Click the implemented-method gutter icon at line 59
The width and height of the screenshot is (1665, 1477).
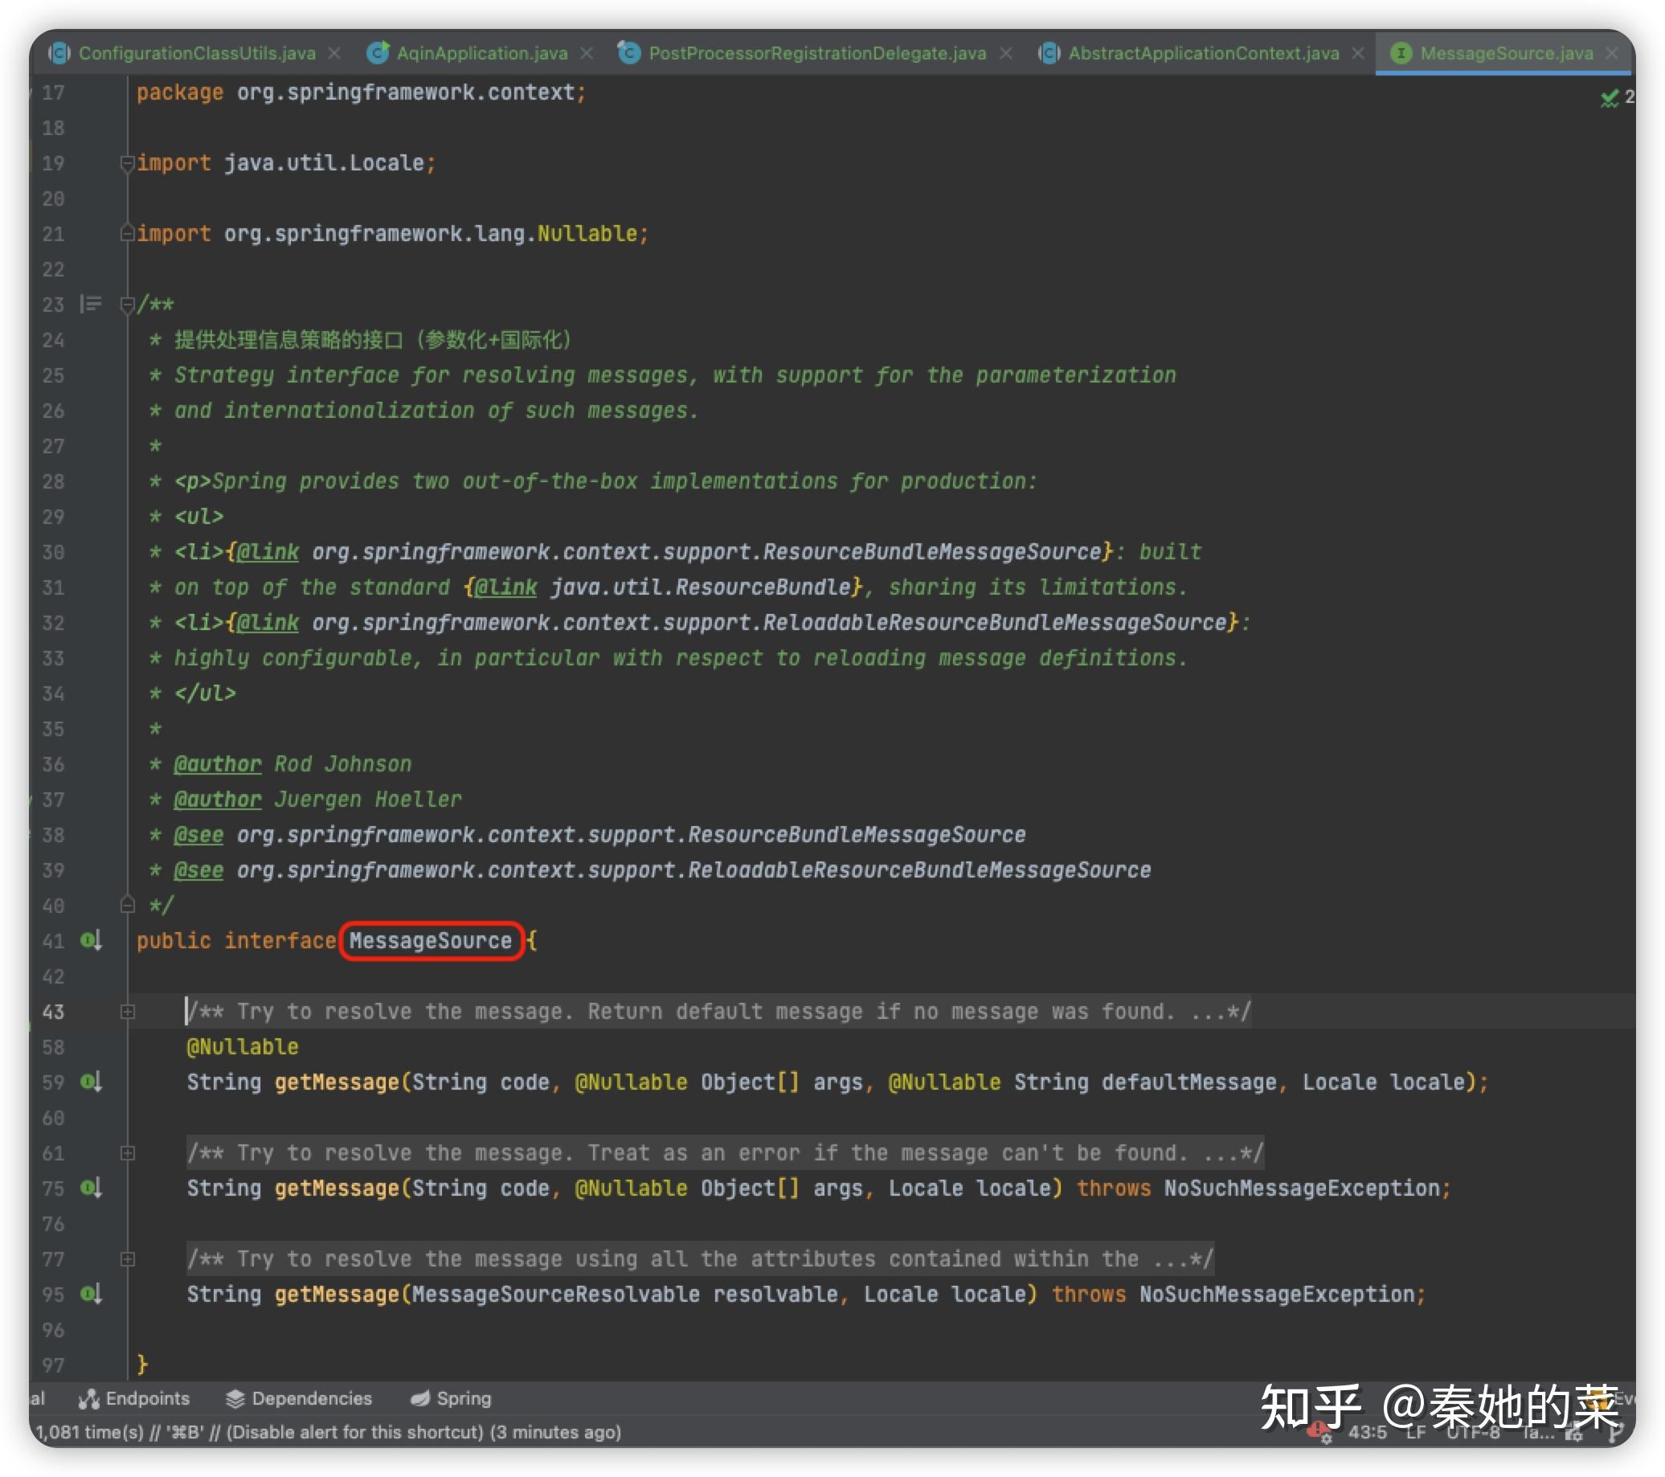pos(91,1082)
